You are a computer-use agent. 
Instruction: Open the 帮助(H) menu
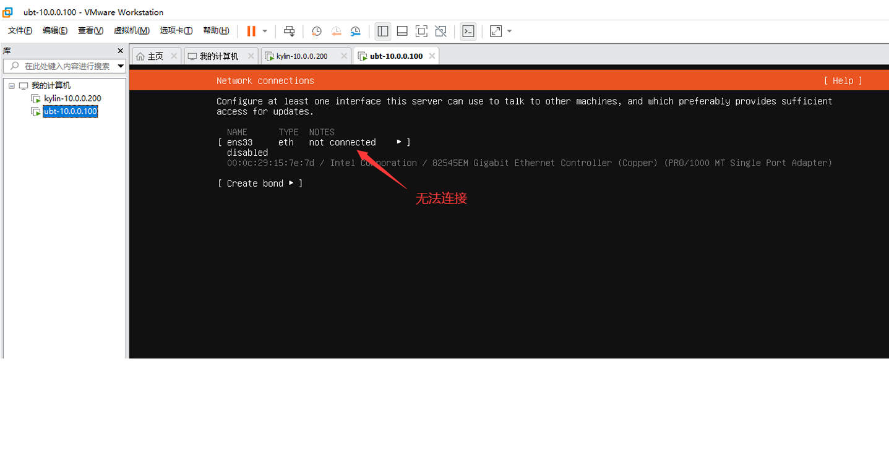point(216,31)
